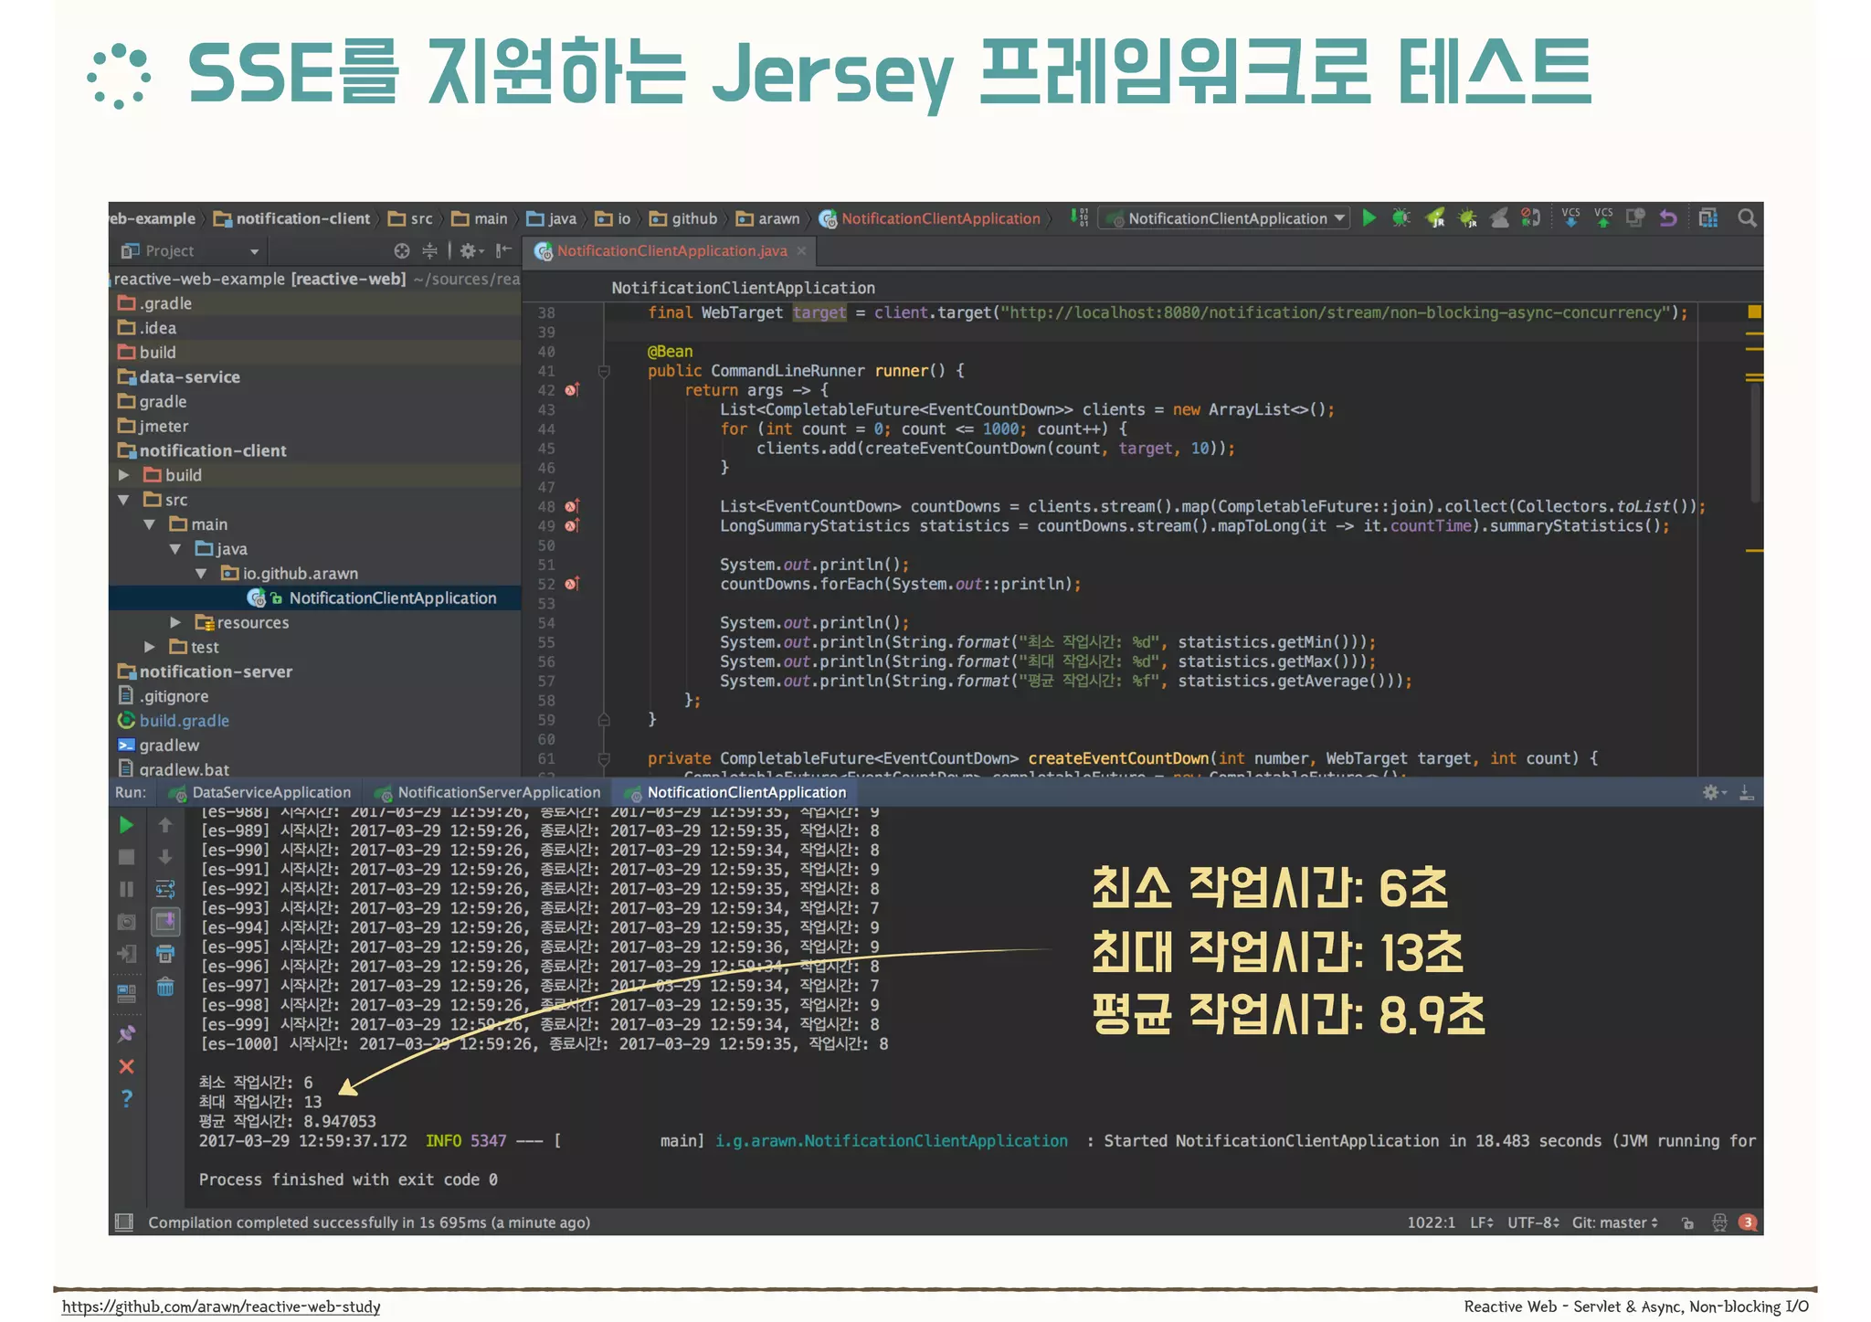1871x1322 pixels.
Task: Toggle pin tab icon in Run panel
Action: click(127, 1033)
